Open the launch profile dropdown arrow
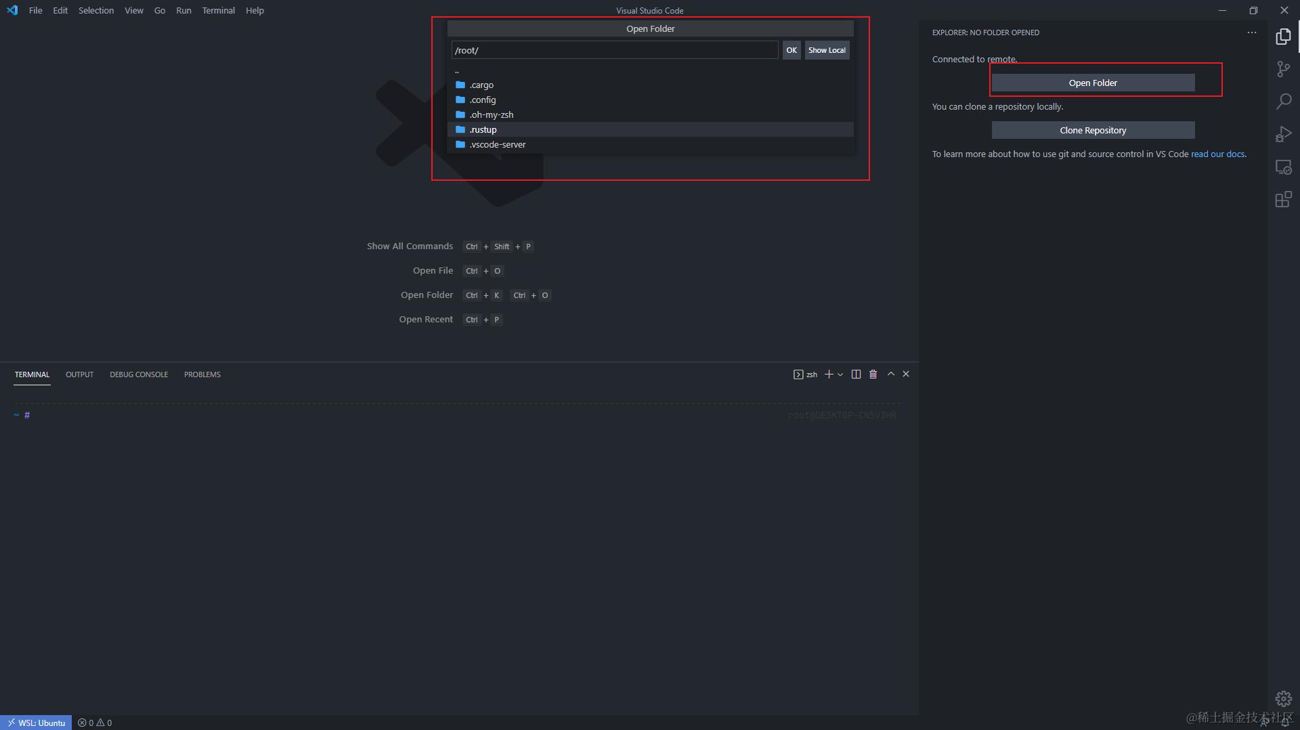This screenshot has width=1300, height=730. [840, 374]
